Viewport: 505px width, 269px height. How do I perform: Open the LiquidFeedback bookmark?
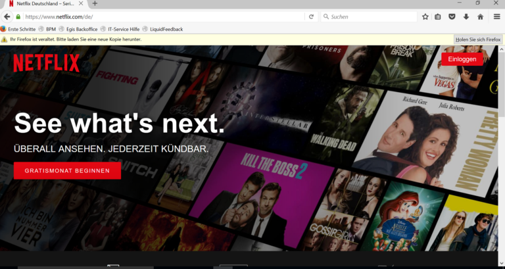162,29
